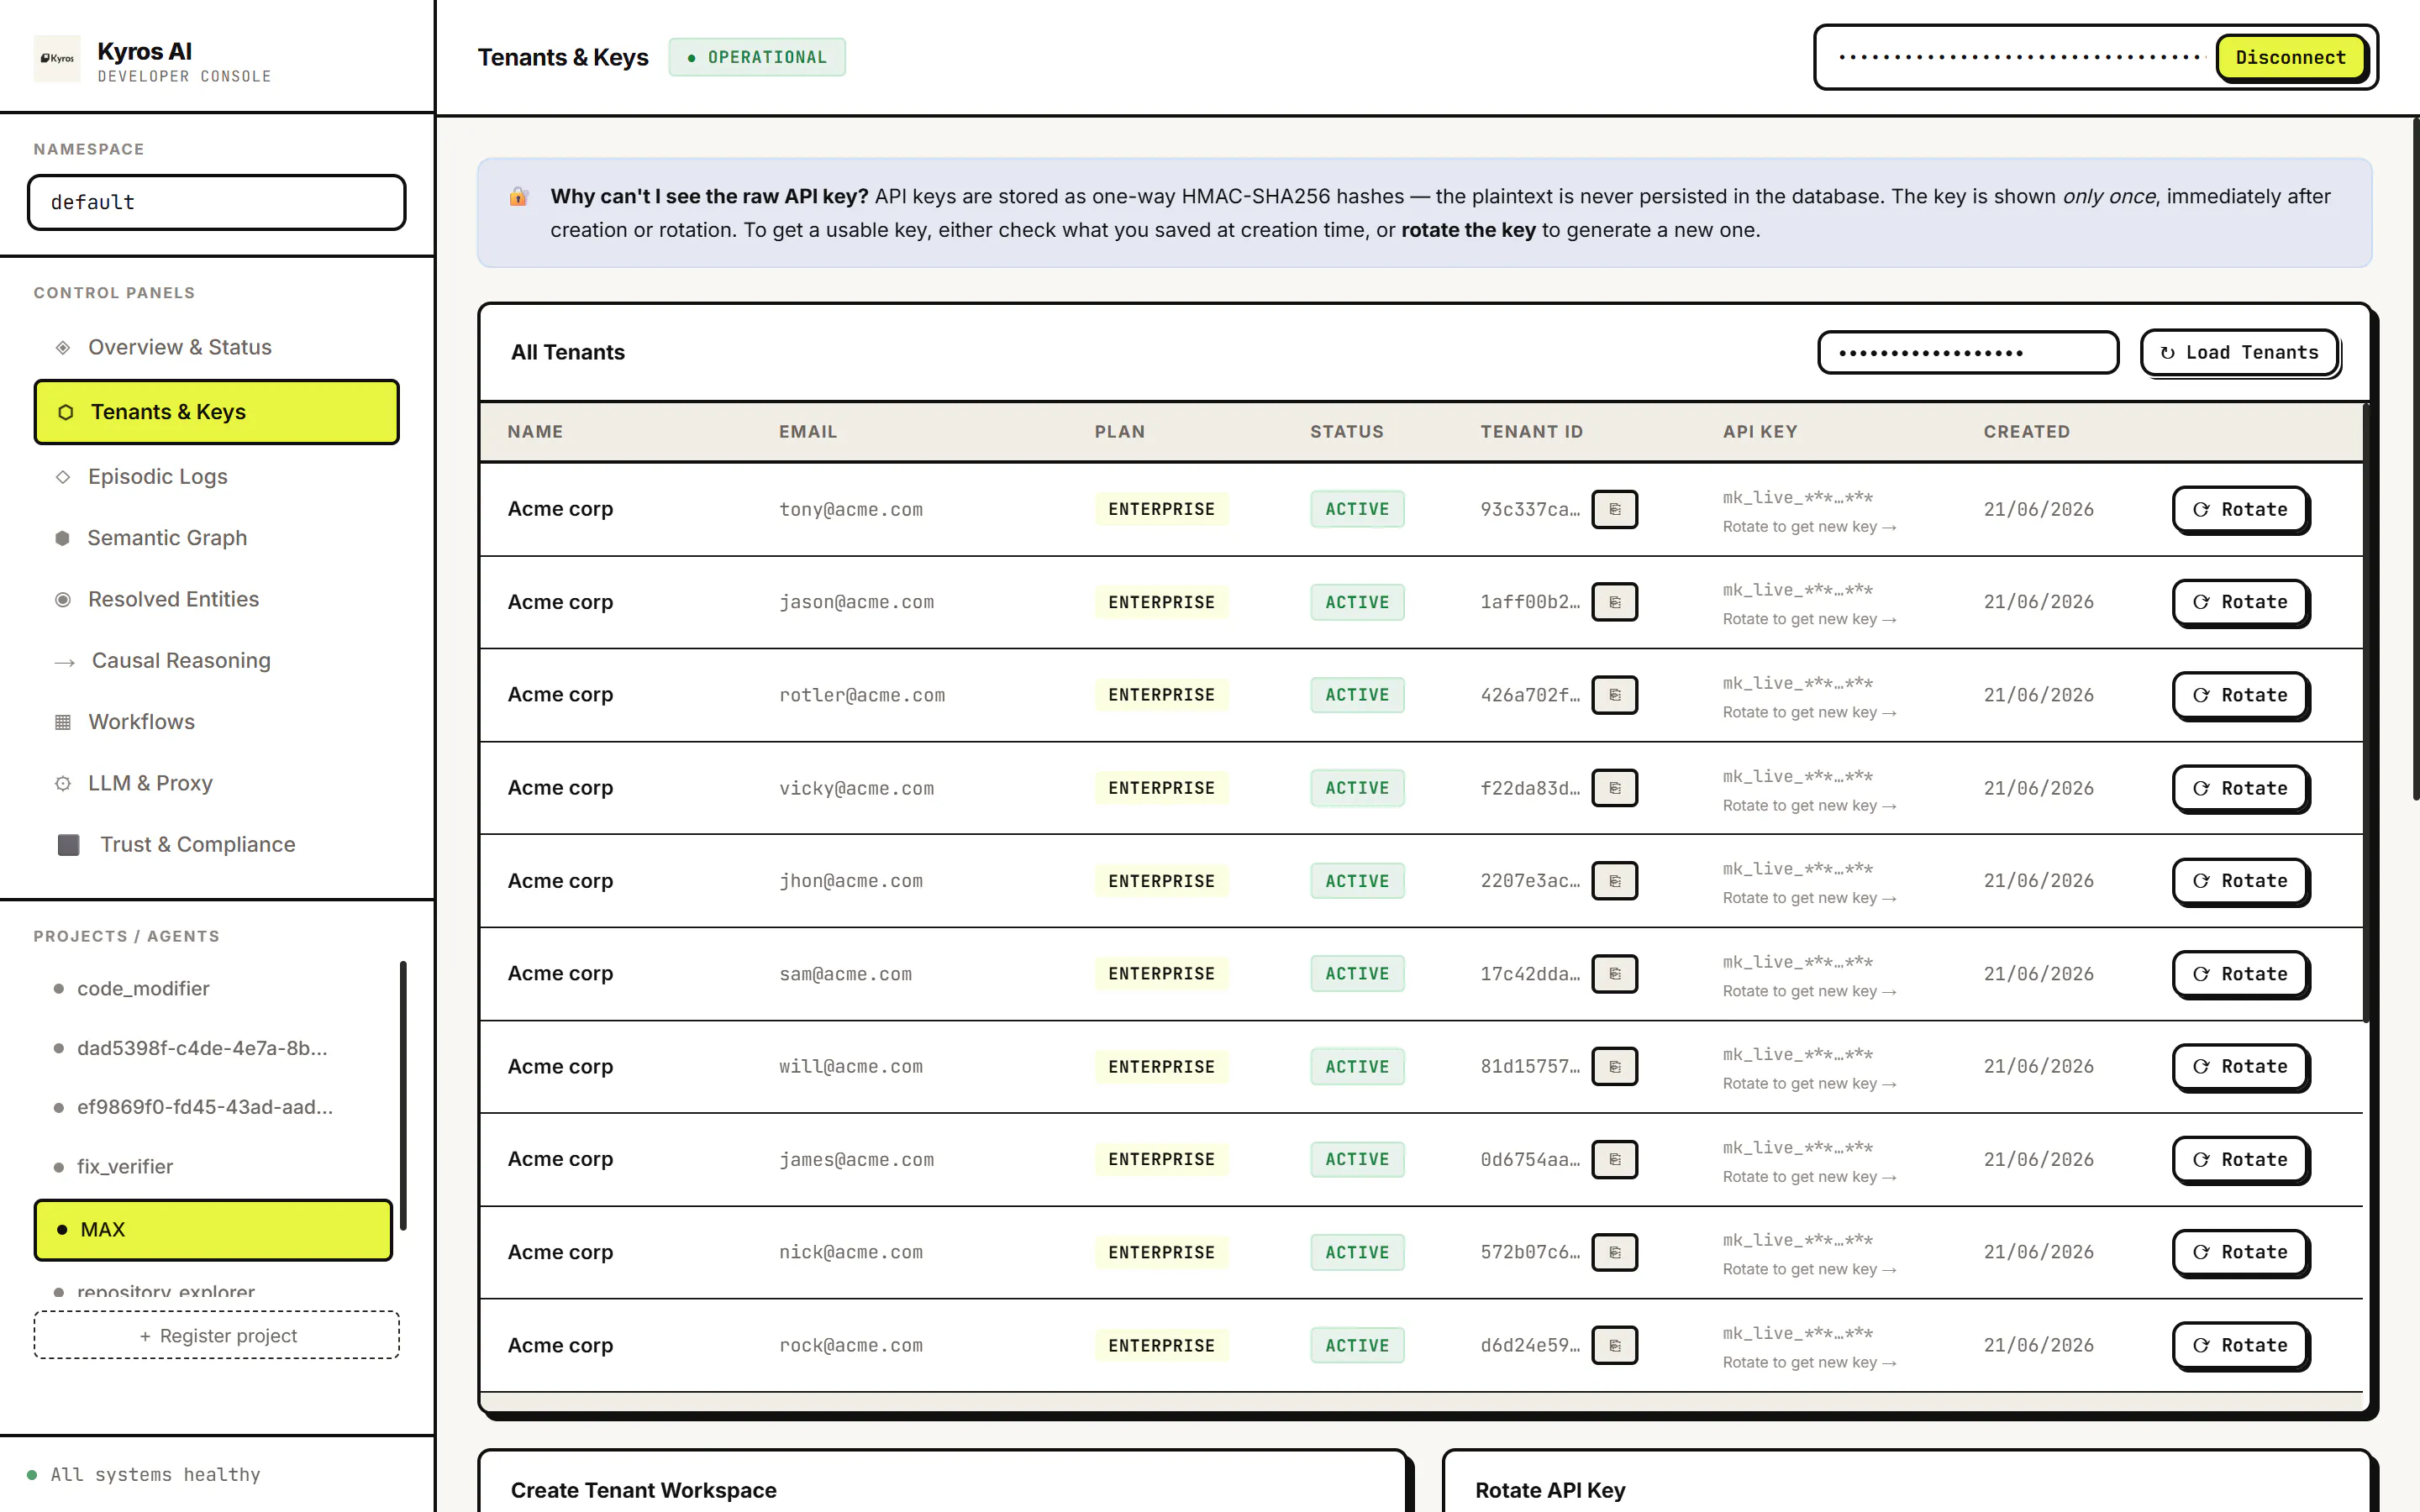Click Load Tenants button
Viewport: 2420px width, 1512px height.
(x=2239, y=353)
